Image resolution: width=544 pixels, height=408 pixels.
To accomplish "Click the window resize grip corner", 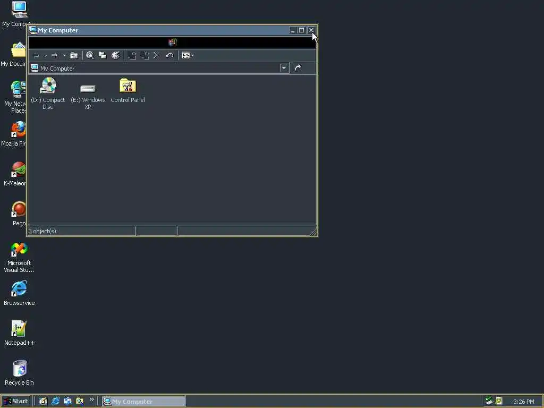I will tap(313, 233).
